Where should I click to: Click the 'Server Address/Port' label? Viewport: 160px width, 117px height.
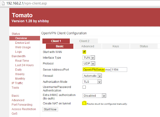[56, 70]
